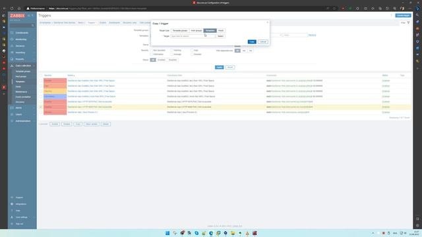The image size is (422, 237).
Task: Click the Copy button in the dialog
Action: [252, 42]
